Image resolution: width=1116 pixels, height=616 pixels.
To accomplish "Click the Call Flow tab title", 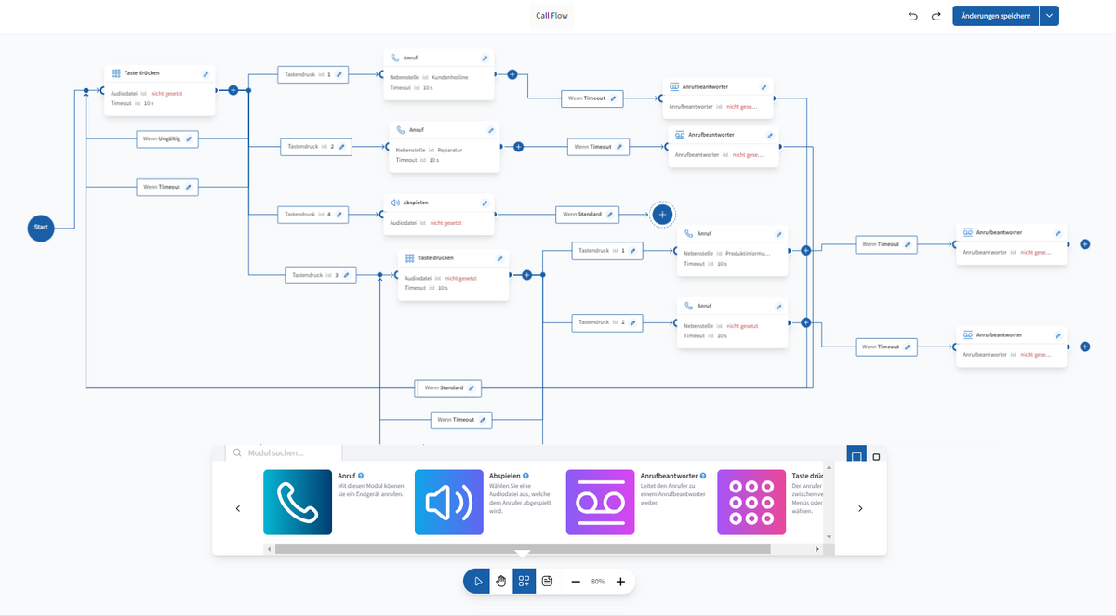I will pyautogui.click(x=552, y=16).
